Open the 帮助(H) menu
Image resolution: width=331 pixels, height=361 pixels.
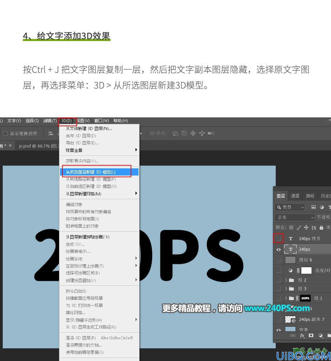pyautogui.click(x=120, y=121)
